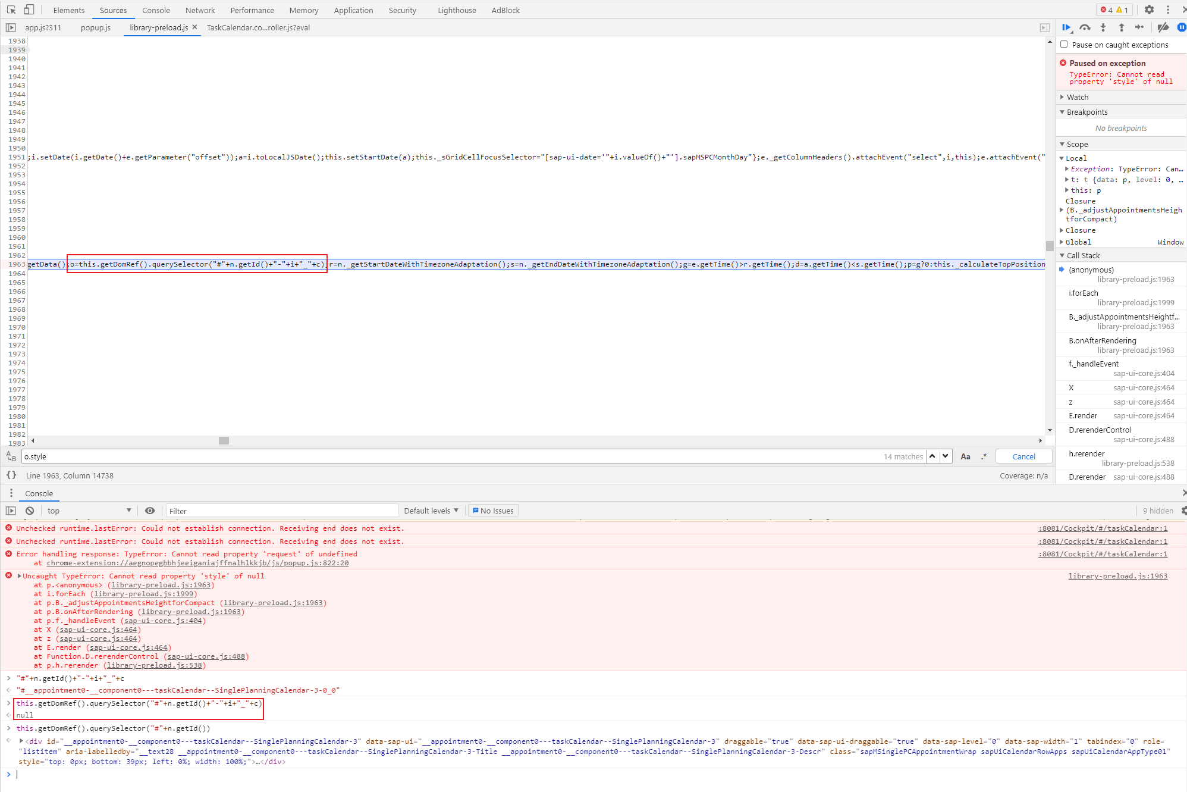
Task: Click the blue Pause on exceptions icon
Action: click(x=1181, y=27)
